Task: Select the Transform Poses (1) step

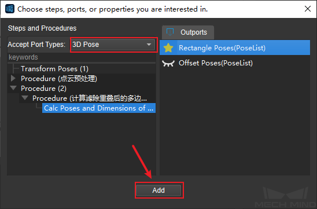Action: [x=54, y=69]
